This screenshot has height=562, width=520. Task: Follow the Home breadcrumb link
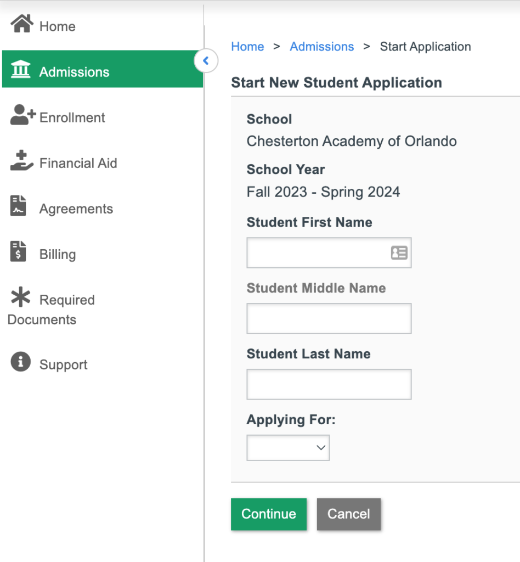point(247,47)
